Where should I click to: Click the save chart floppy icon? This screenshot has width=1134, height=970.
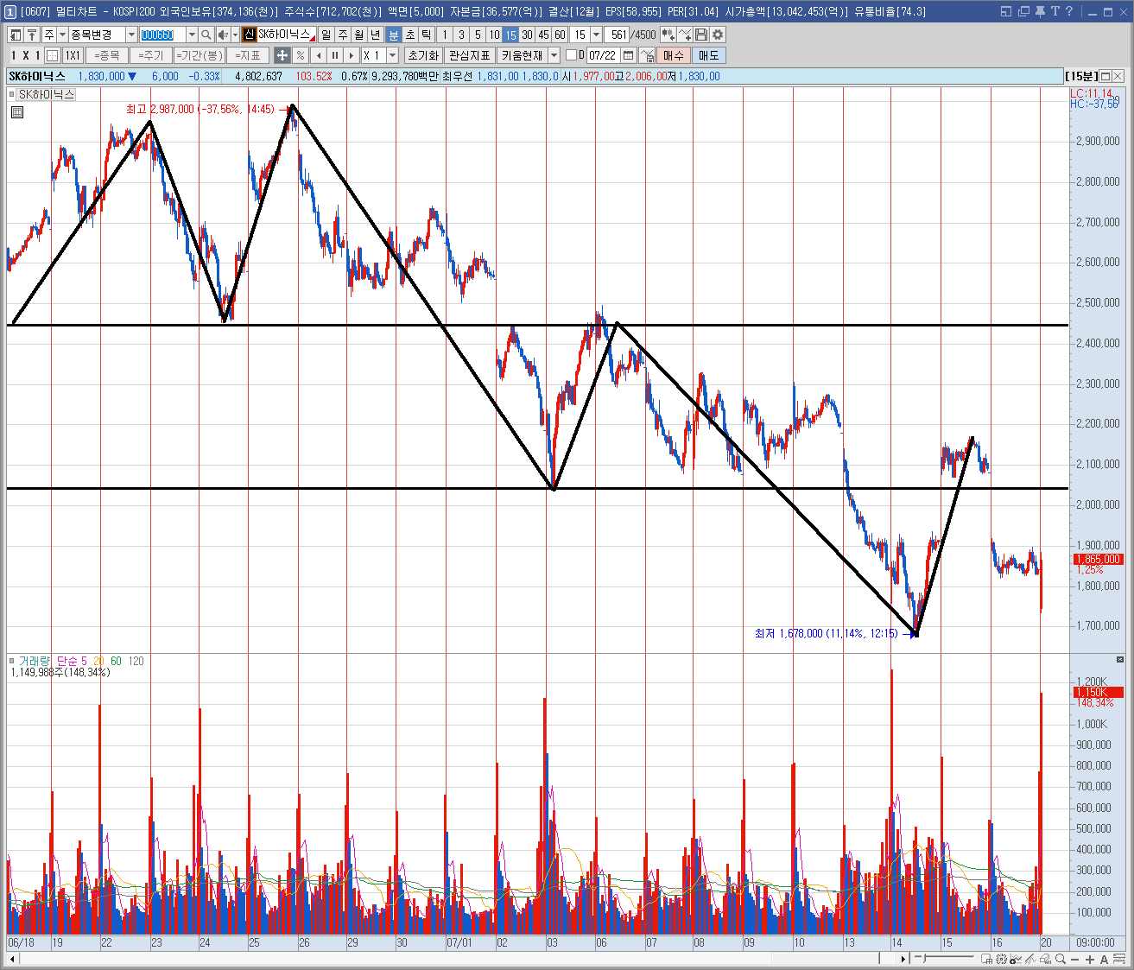701,35
